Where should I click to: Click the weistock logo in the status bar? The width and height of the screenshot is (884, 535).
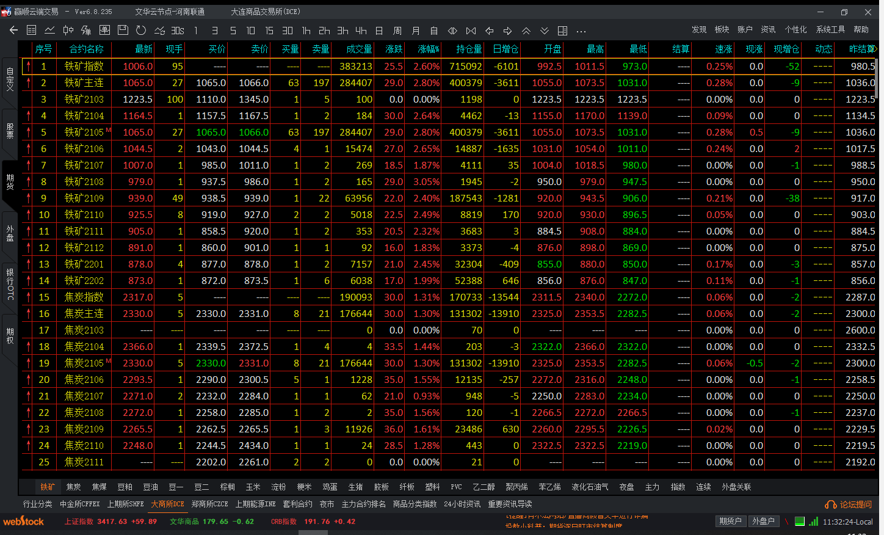(24, 521)
